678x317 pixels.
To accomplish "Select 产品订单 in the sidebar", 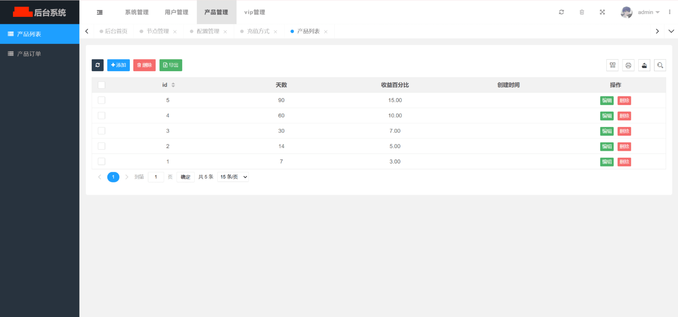I will pos(29,54).
